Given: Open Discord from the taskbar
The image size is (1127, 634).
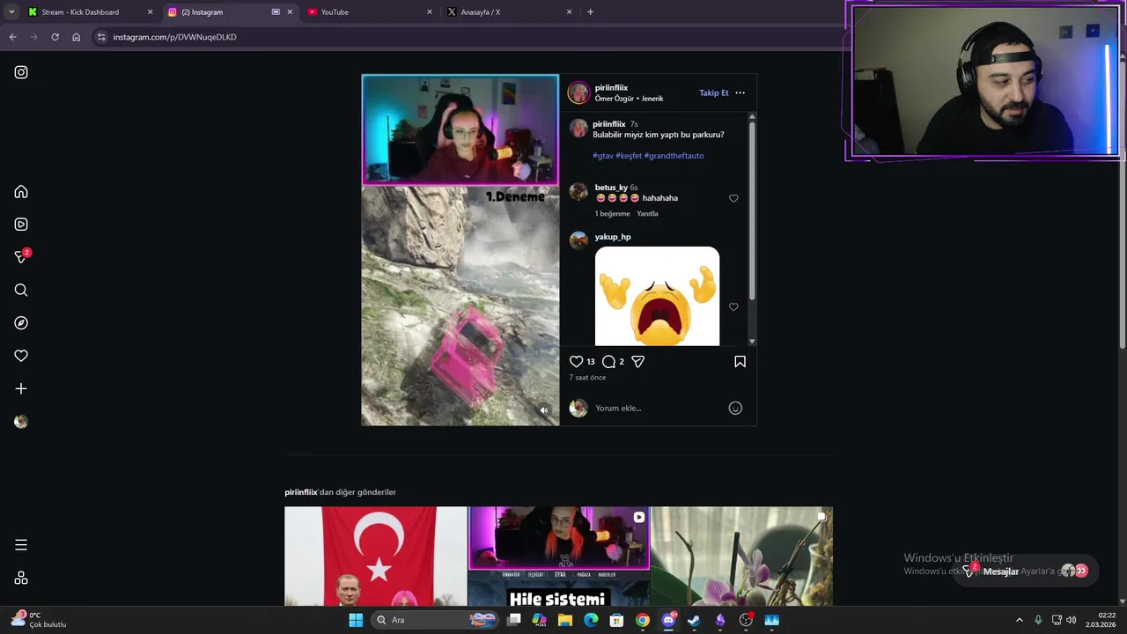Looking at the screenshot, I should (x=668, y=620).
